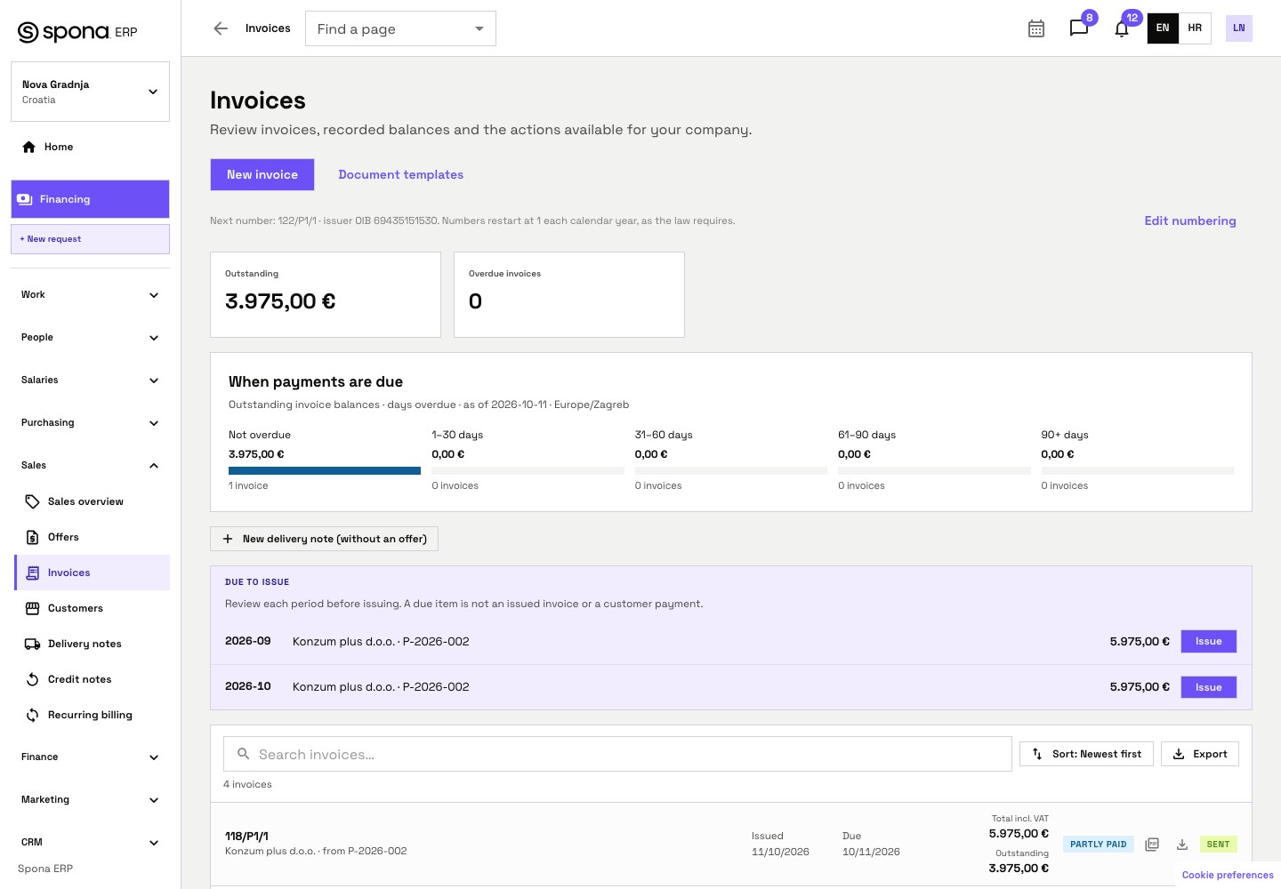
Task: Go to Home in the sidebar
Action: tap(90, 147)
